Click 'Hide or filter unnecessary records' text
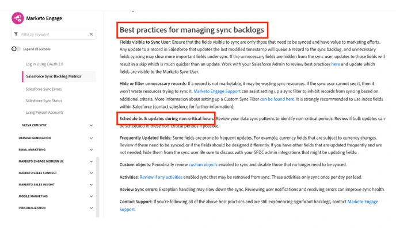396x228 pixels. [x=153, y=84]
